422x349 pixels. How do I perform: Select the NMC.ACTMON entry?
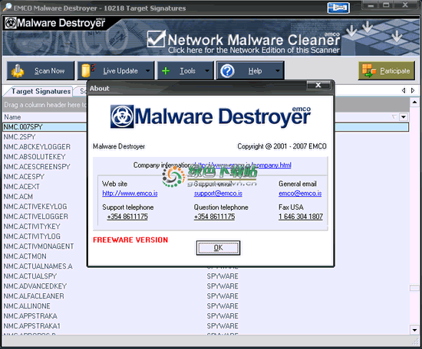coord(25,256)
